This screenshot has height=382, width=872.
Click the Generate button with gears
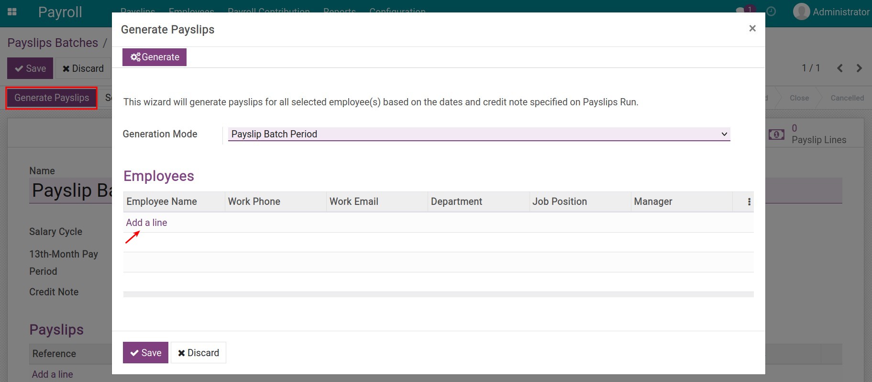(155, 57)
